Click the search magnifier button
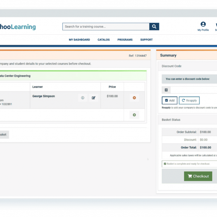Screen dimensions: 217x217 pyautogui.click(x=154, y=26)
